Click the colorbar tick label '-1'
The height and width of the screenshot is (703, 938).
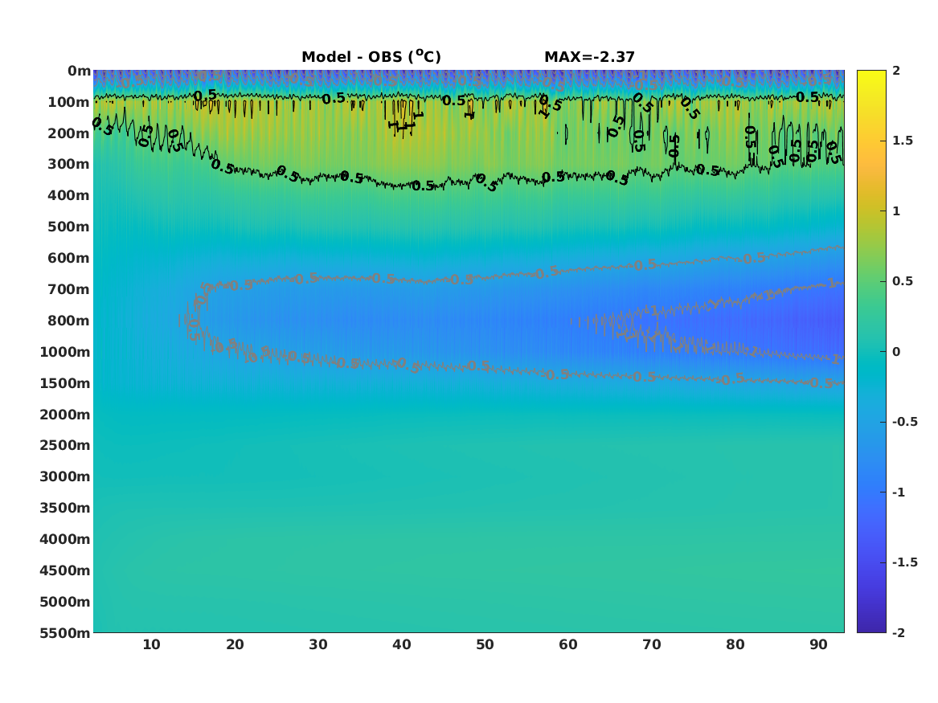pos(899,492)
